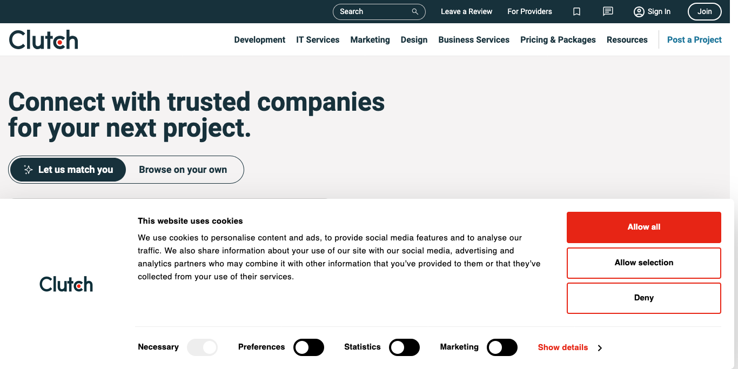Click the Post a Project link
Screen dimensions: 738x369
694,39
